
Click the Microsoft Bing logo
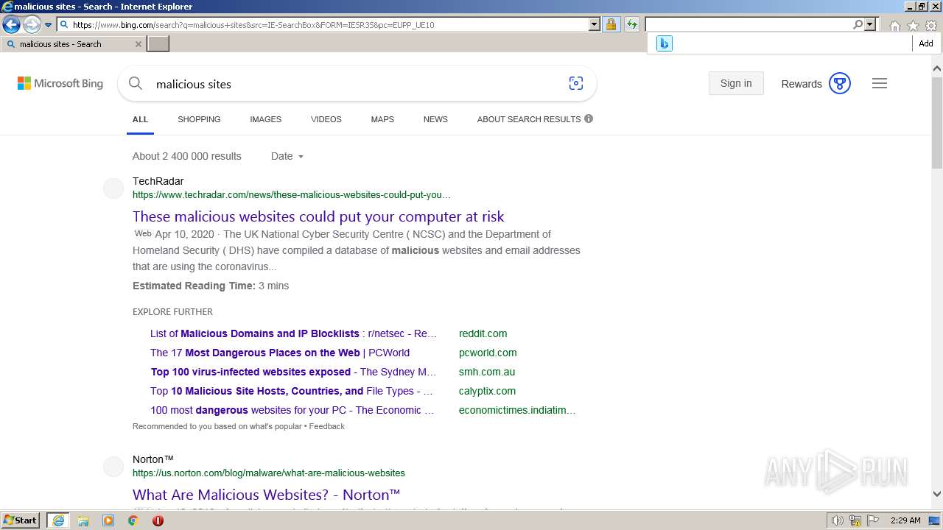tap(60, 83)
